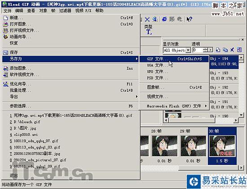Select Obj - 193 in object list

click(224, 76)
